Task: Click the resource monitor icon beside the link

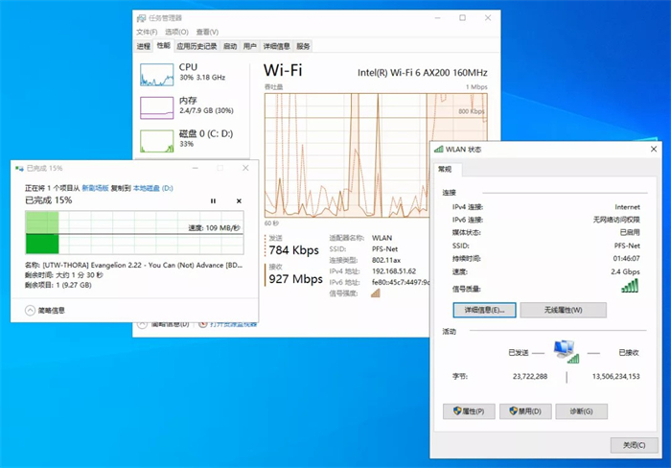Action: coord(203,324)
